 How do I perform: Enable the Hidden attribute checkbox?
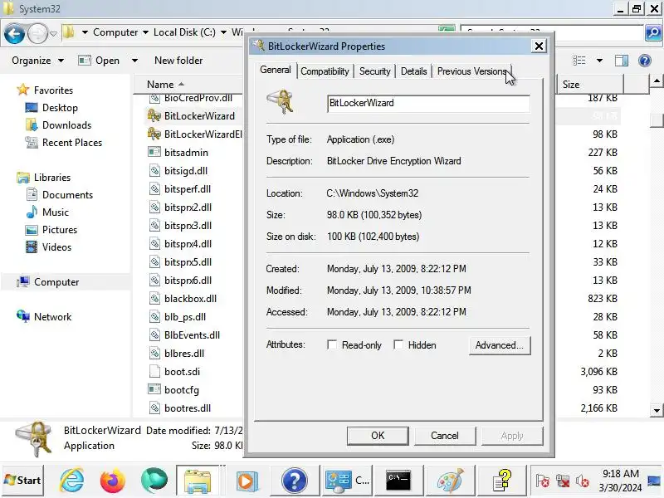[398, 344]
